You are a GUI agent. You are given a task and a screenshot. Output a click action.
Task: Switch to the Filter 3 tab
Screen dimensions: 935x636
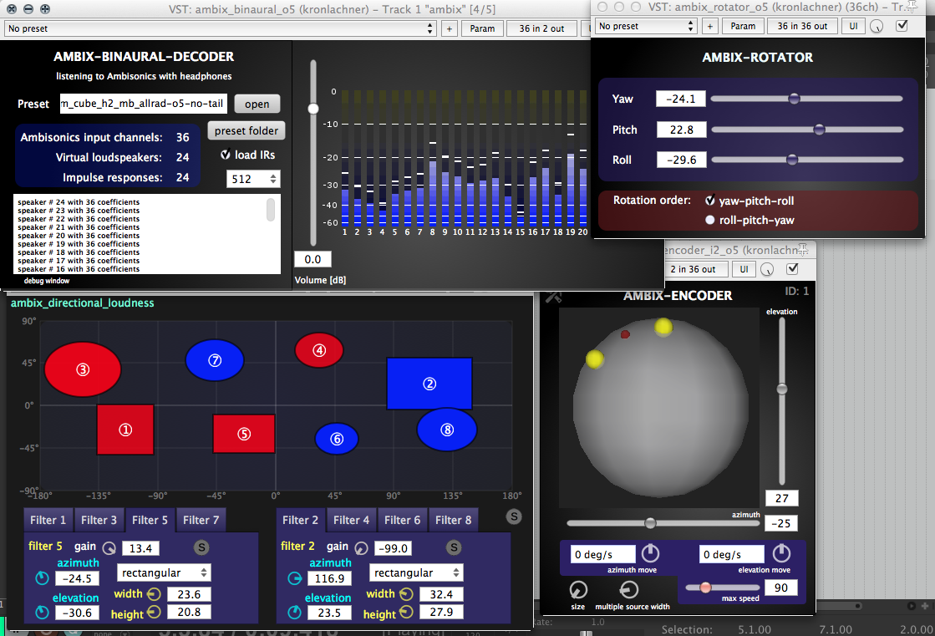coord(99,520)
